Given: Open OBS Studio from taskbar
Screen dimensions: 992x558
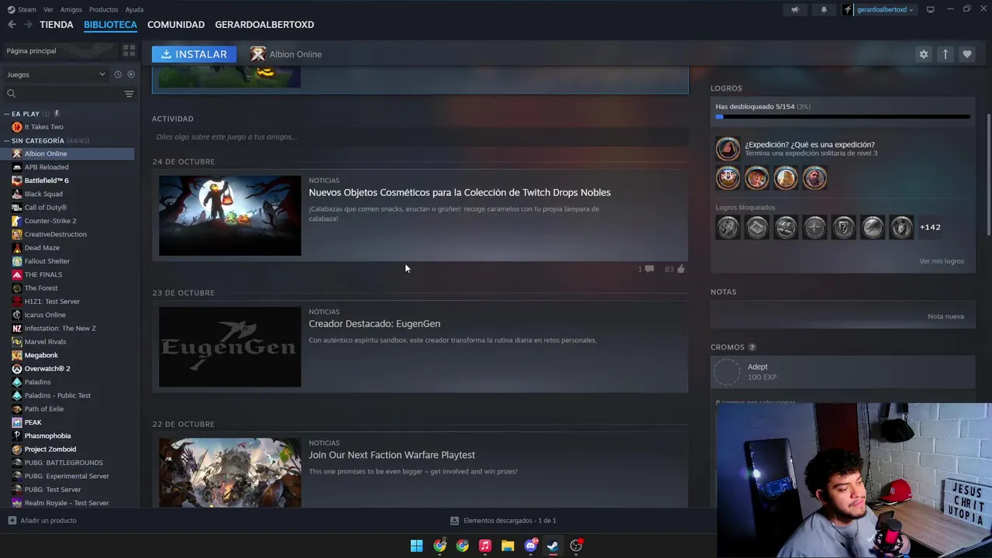Looking at the screenshot, I should (x=576, y=546).
